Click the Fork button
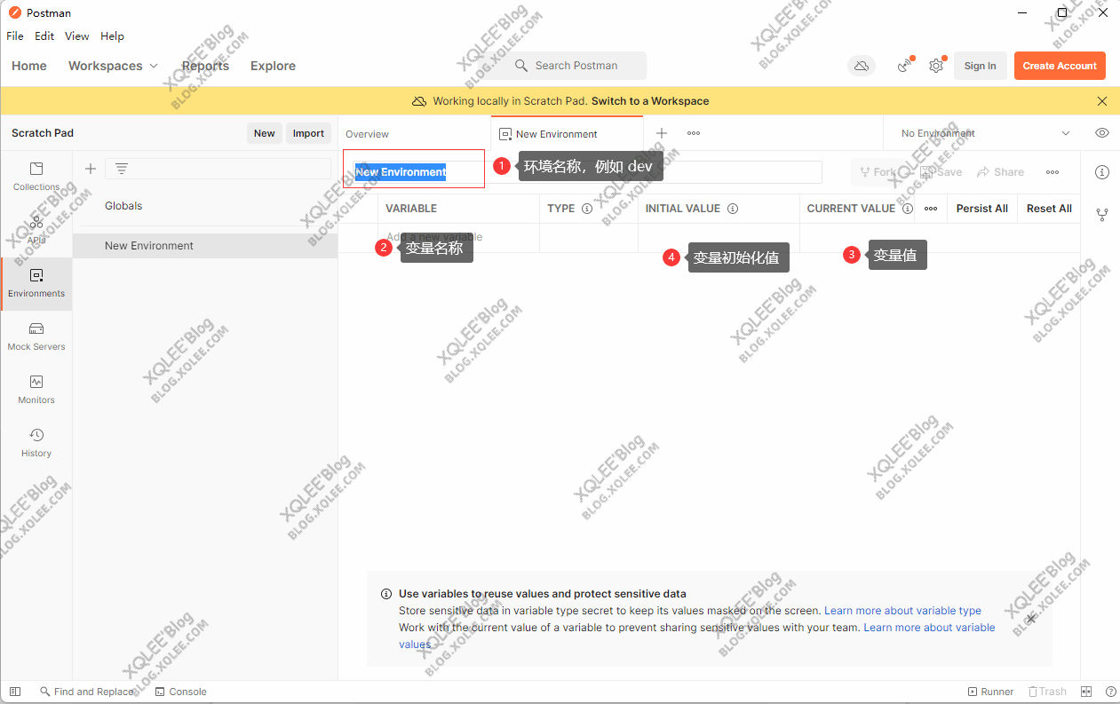 878,172
